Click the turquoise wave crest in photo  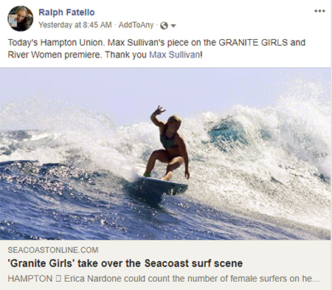227,133
